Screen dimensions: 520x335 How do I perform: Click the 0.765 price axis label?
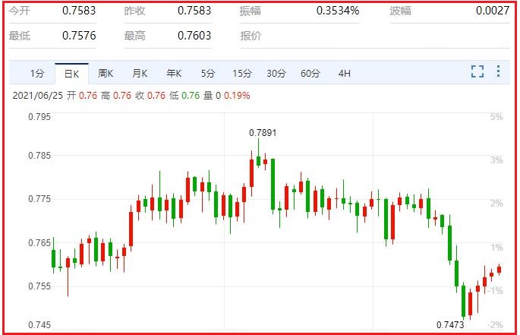[39, 242]
